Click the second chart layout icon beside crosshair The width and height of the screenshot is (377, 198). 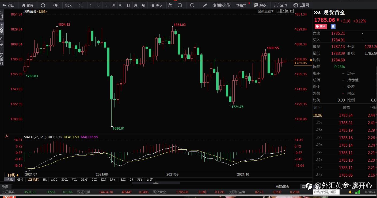tap(283, 11)
